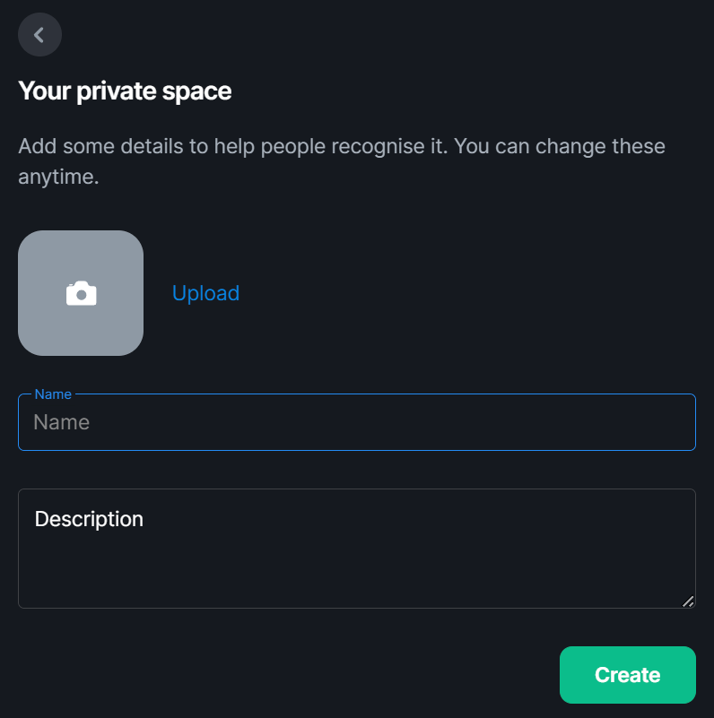The height and width of the screenshot is (718, 714).
Task: Click the floating Name label
Action: coord(53,394)
